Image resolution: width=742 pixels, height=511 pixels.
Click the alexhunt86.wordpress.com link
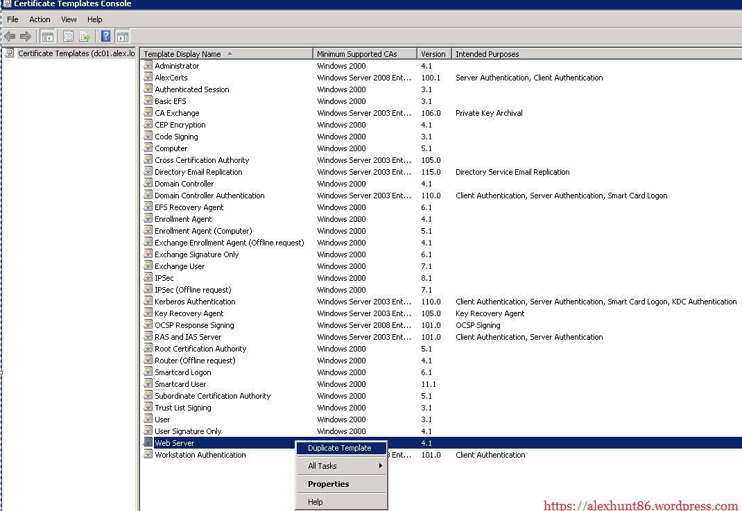point(641,505)
